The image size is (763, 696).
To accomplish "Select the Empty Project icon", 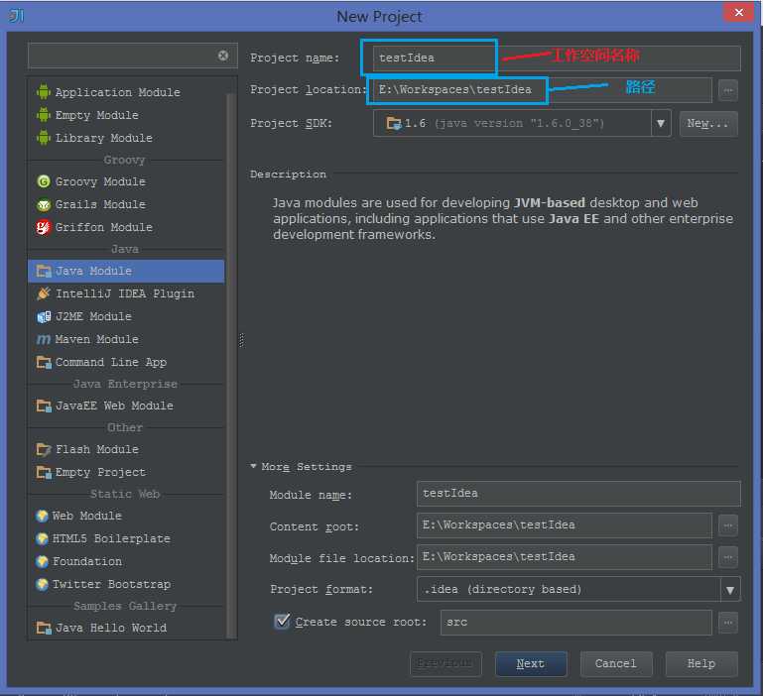I will [x=44, y=472].
